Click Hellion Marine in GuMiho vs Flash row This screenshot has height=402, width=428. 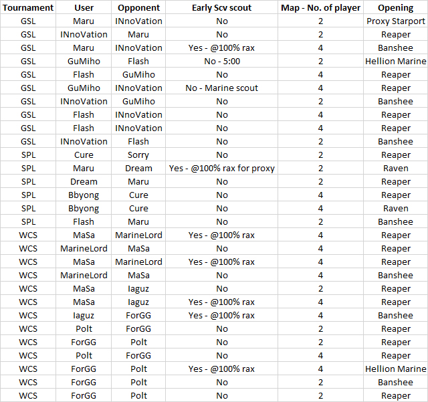click(x=395, y=61)
